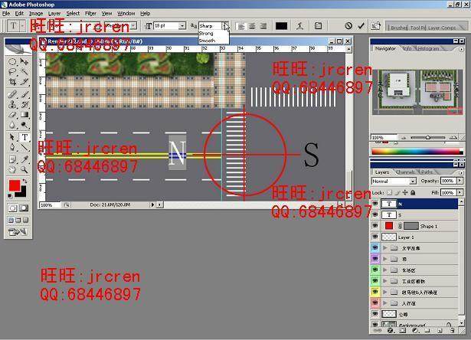Open the Type tool preset picker arrow
Viewport: 471px width, 340px height.
23,26
